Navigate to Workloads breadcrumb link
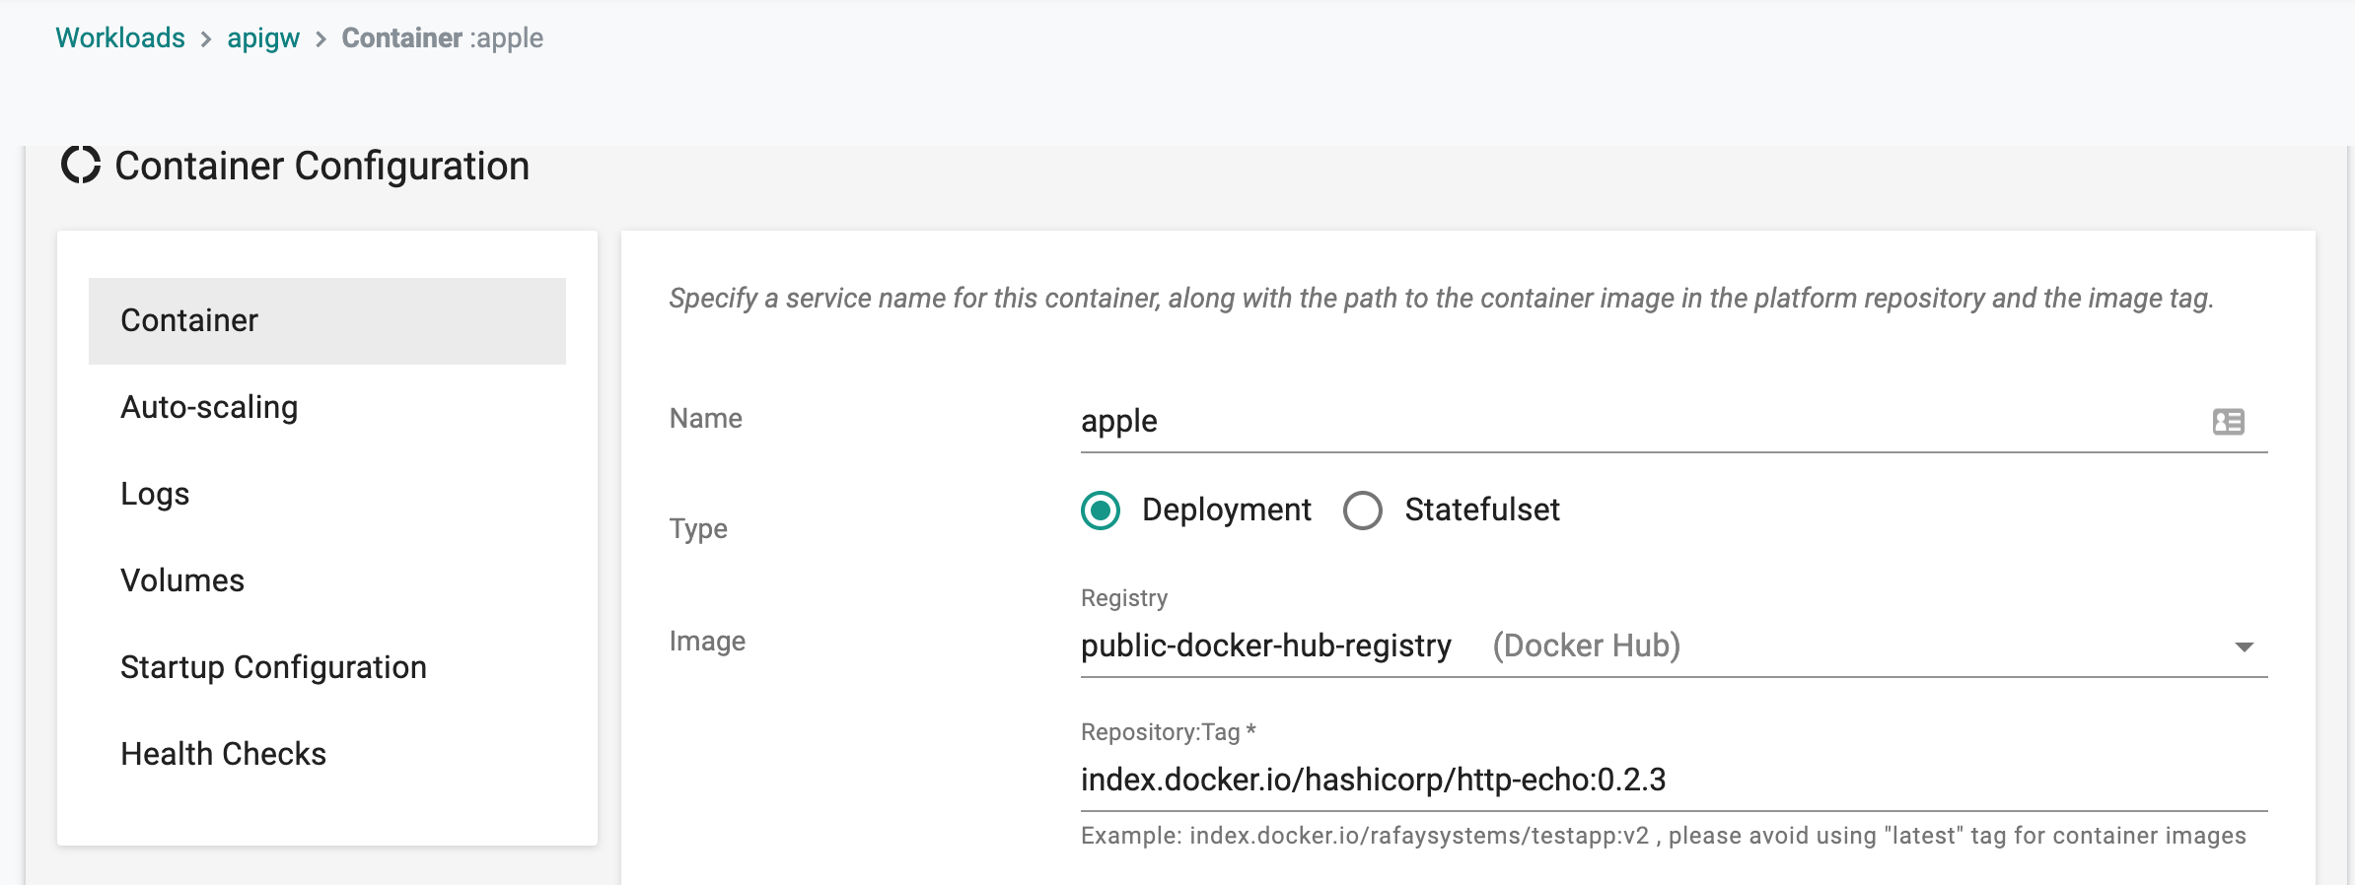This screenshot has height=885, width=2355. pyautogui.click(x=120, y=37)
